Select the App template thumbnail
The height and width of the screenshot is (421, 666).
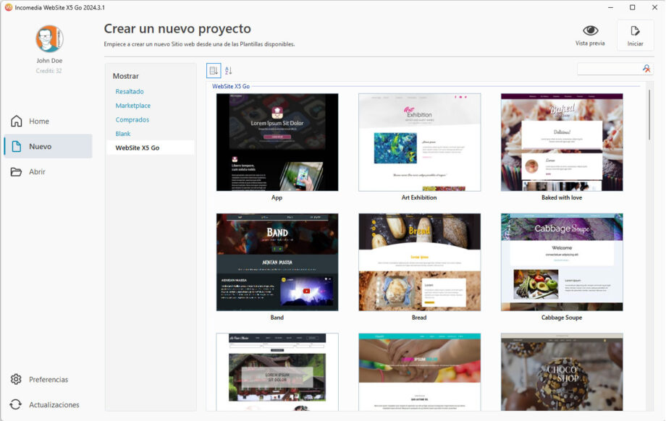coord(277,143)
